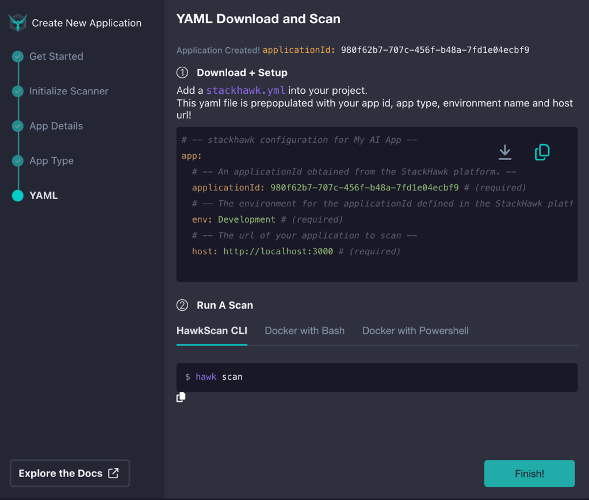Click the applicationId value in header
The height and width of the screenshot is (500, 589).
(435, 50)
